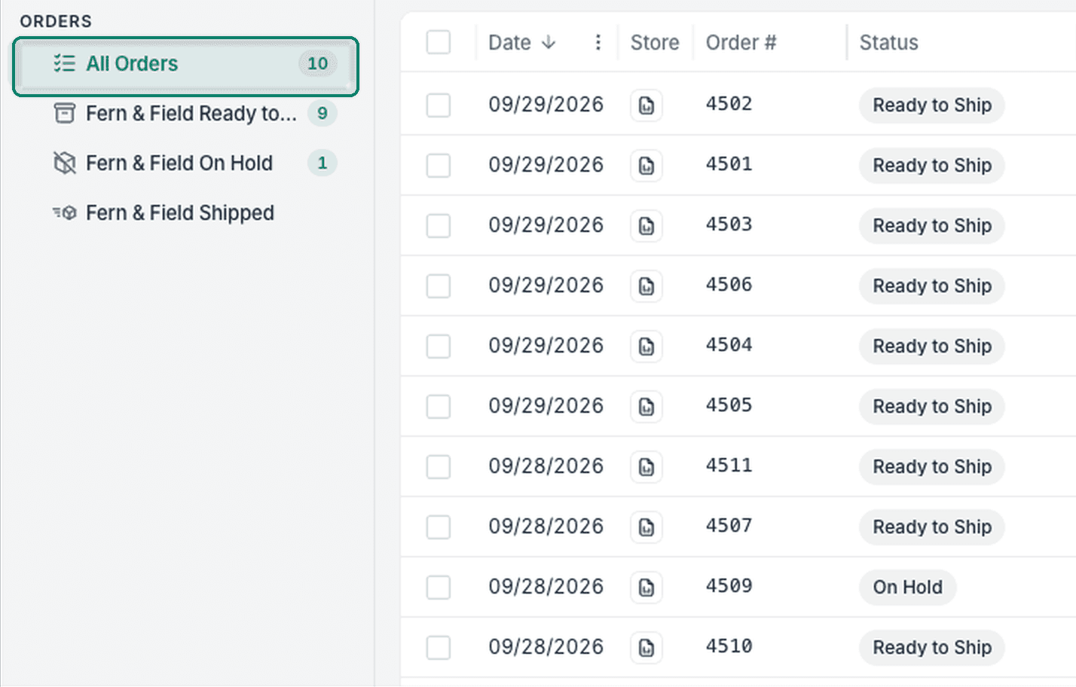Open store icon for order 4507
This screenshot has height=687, width=1076.
pos(647,527)
